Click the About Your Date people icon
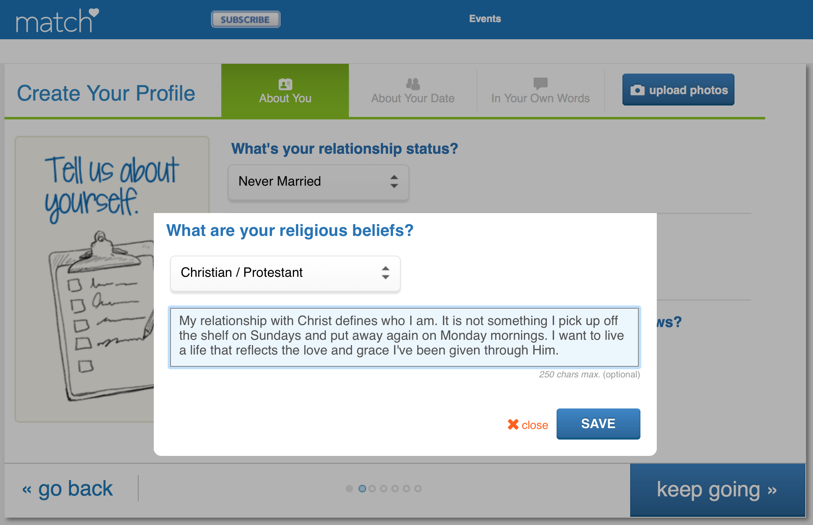813x525 pixels. (x=413, y=84)
